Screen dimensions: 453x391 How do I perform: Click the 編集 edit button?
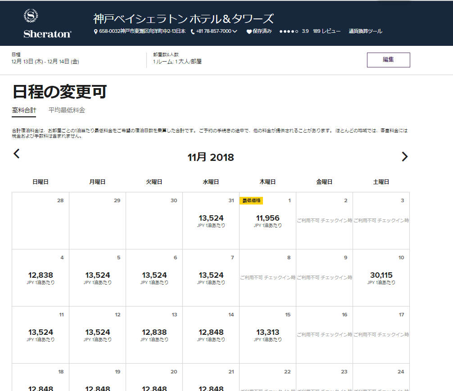388,60
